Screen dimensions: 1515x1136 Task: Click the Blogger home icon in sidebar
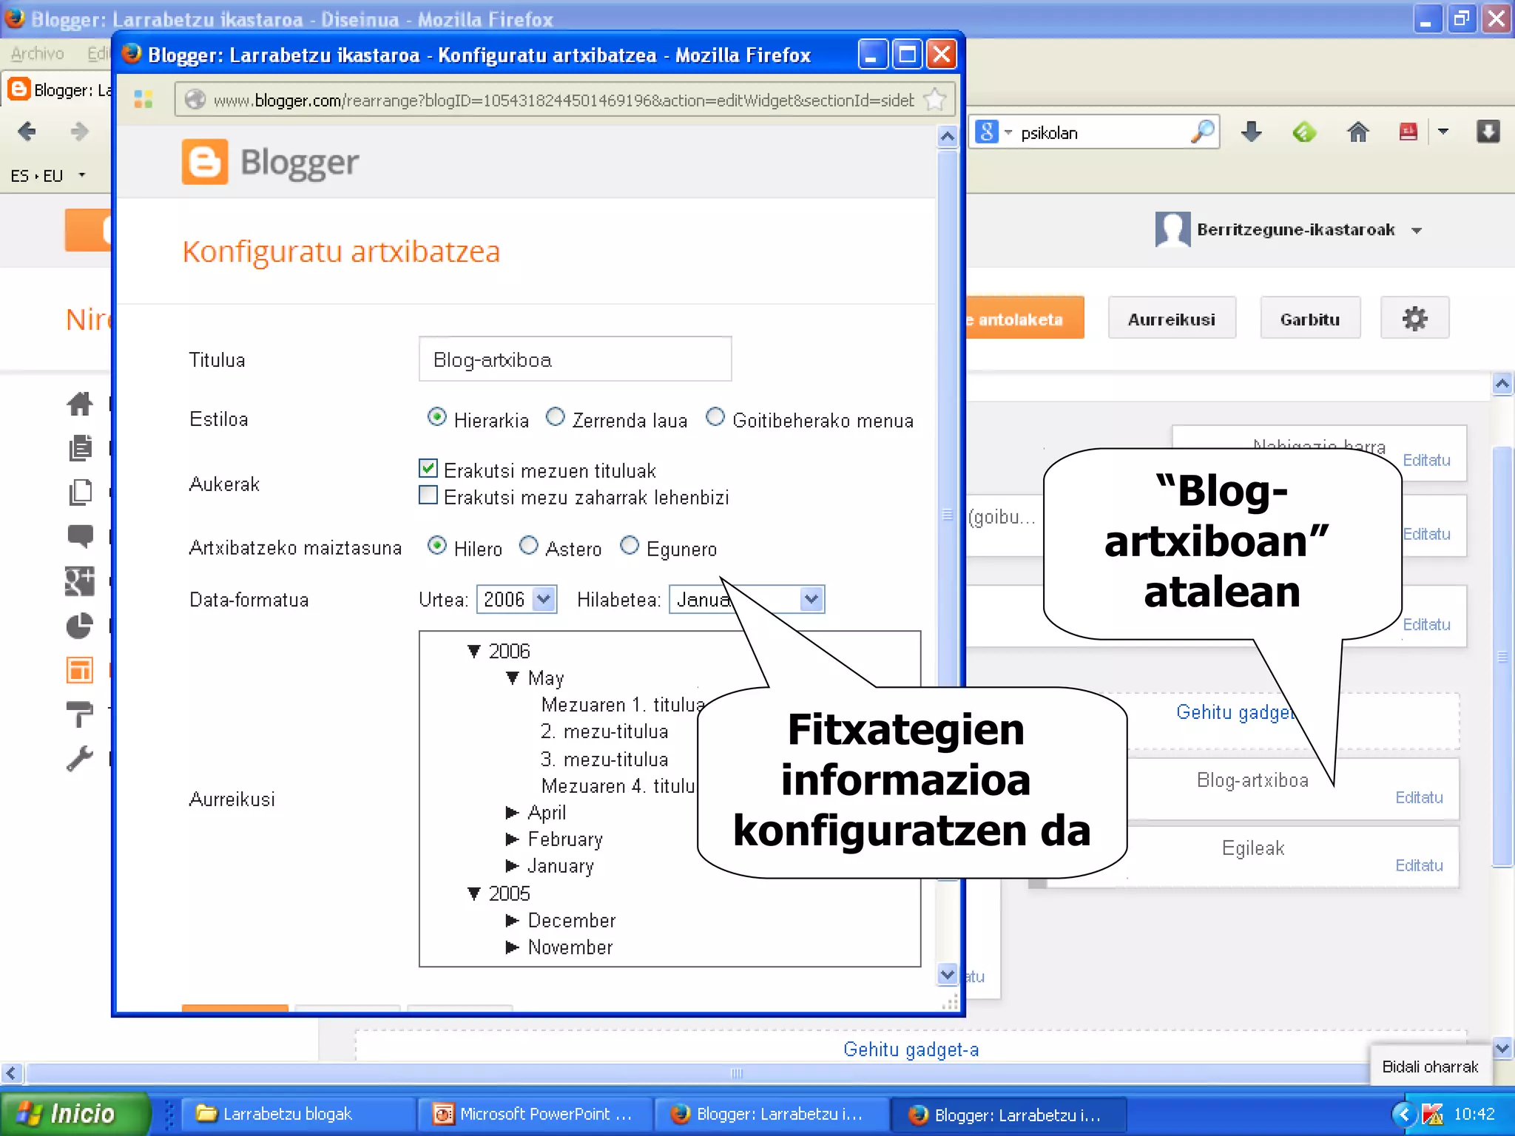pyautogui.click(x=80, y=404)
